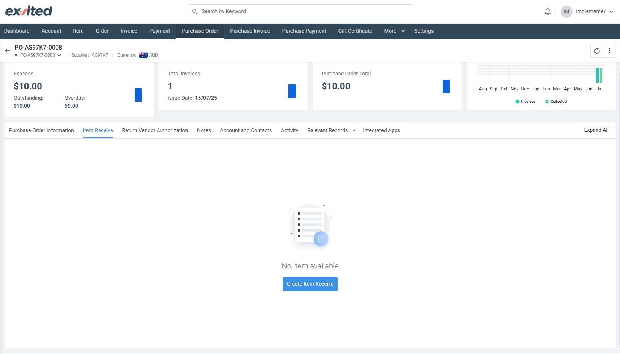Click the Create Item Receive button

tap(310, 284)
